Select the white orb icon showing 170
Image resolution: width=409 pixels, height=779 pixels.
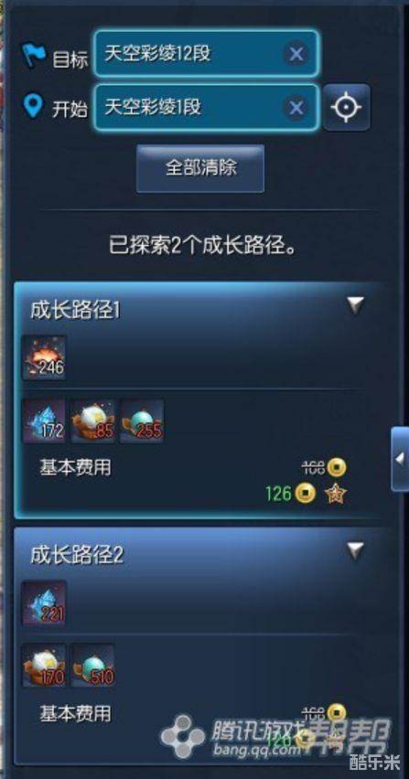44,666
